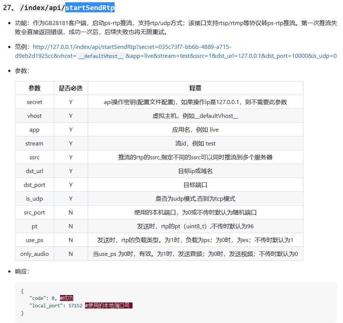Screen dimensions: 343x323
Task: Select the 'use_ps' parameter cell
Action: pos(34,240)
